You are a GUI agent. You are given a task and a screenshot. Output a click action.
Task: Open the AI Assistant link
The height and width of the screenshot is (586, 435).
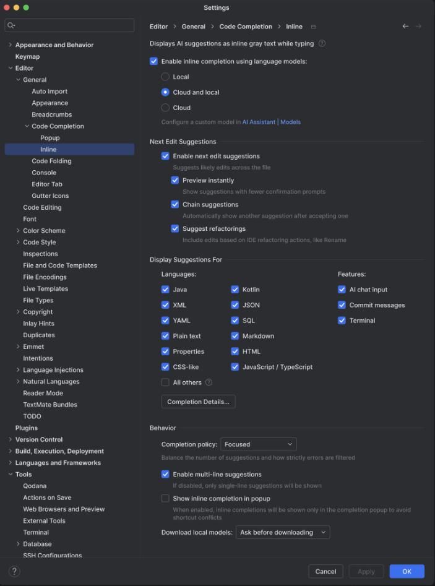pos(259,122)
